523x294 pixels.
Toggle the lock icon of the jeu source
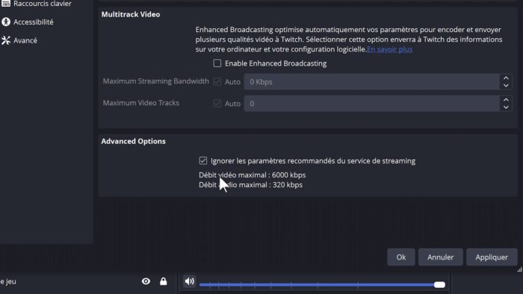pos(163,281)
